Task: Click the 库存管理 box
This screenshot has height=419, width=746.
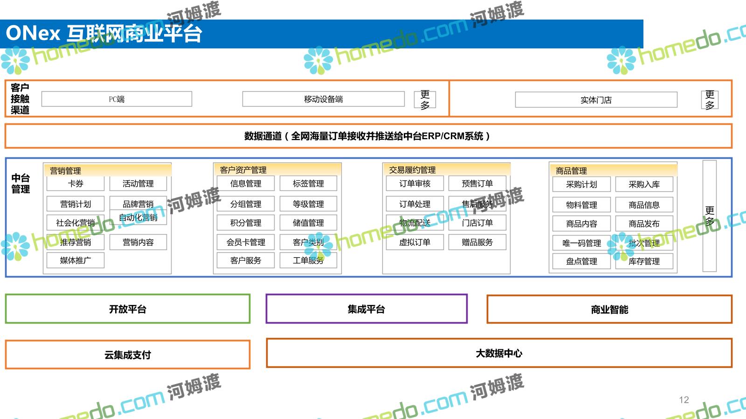Action: click(644, 261)
